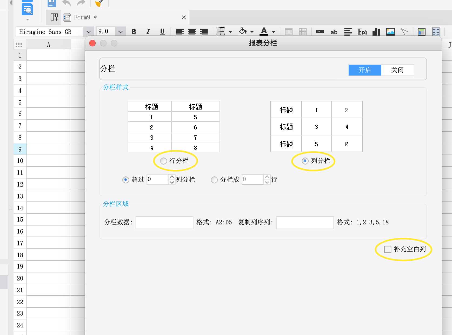Turn off columns with 关闭 button
Screen dimensions: 452x335
pos(397,70)
